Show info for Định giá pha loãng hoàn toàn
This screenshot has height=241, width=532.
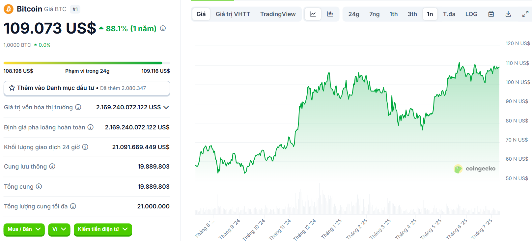(91, 127)
